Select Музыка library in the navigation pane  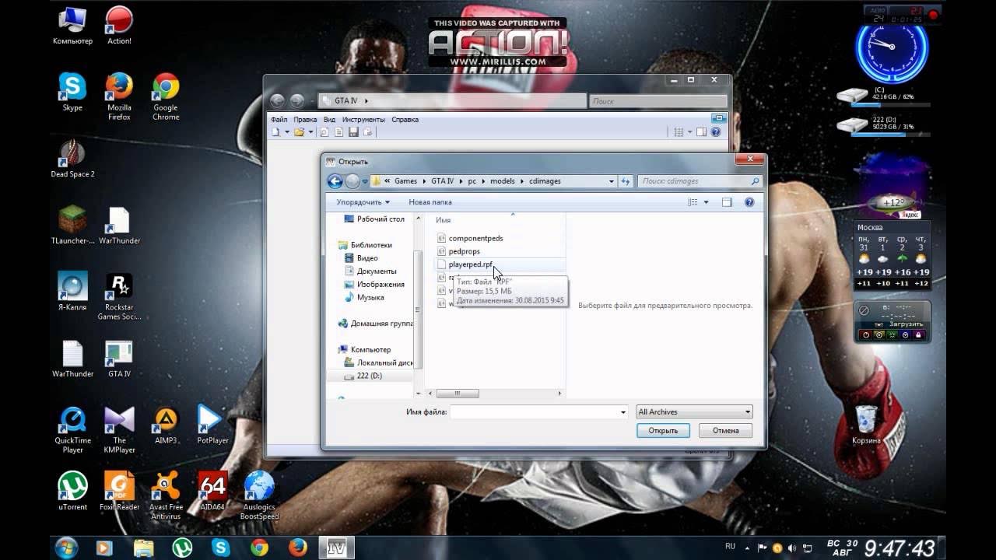tap(364, 298)
